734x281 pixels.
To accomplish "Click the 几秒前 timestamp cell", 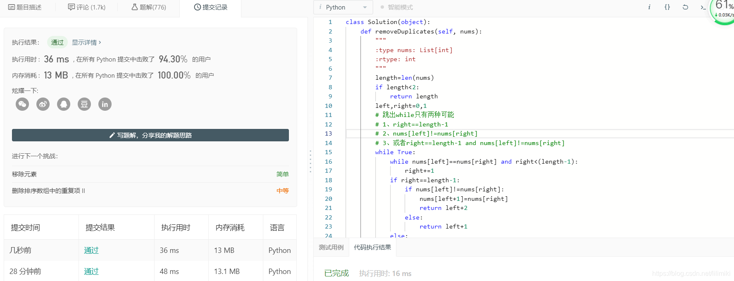I will click(x=20, y=250).
